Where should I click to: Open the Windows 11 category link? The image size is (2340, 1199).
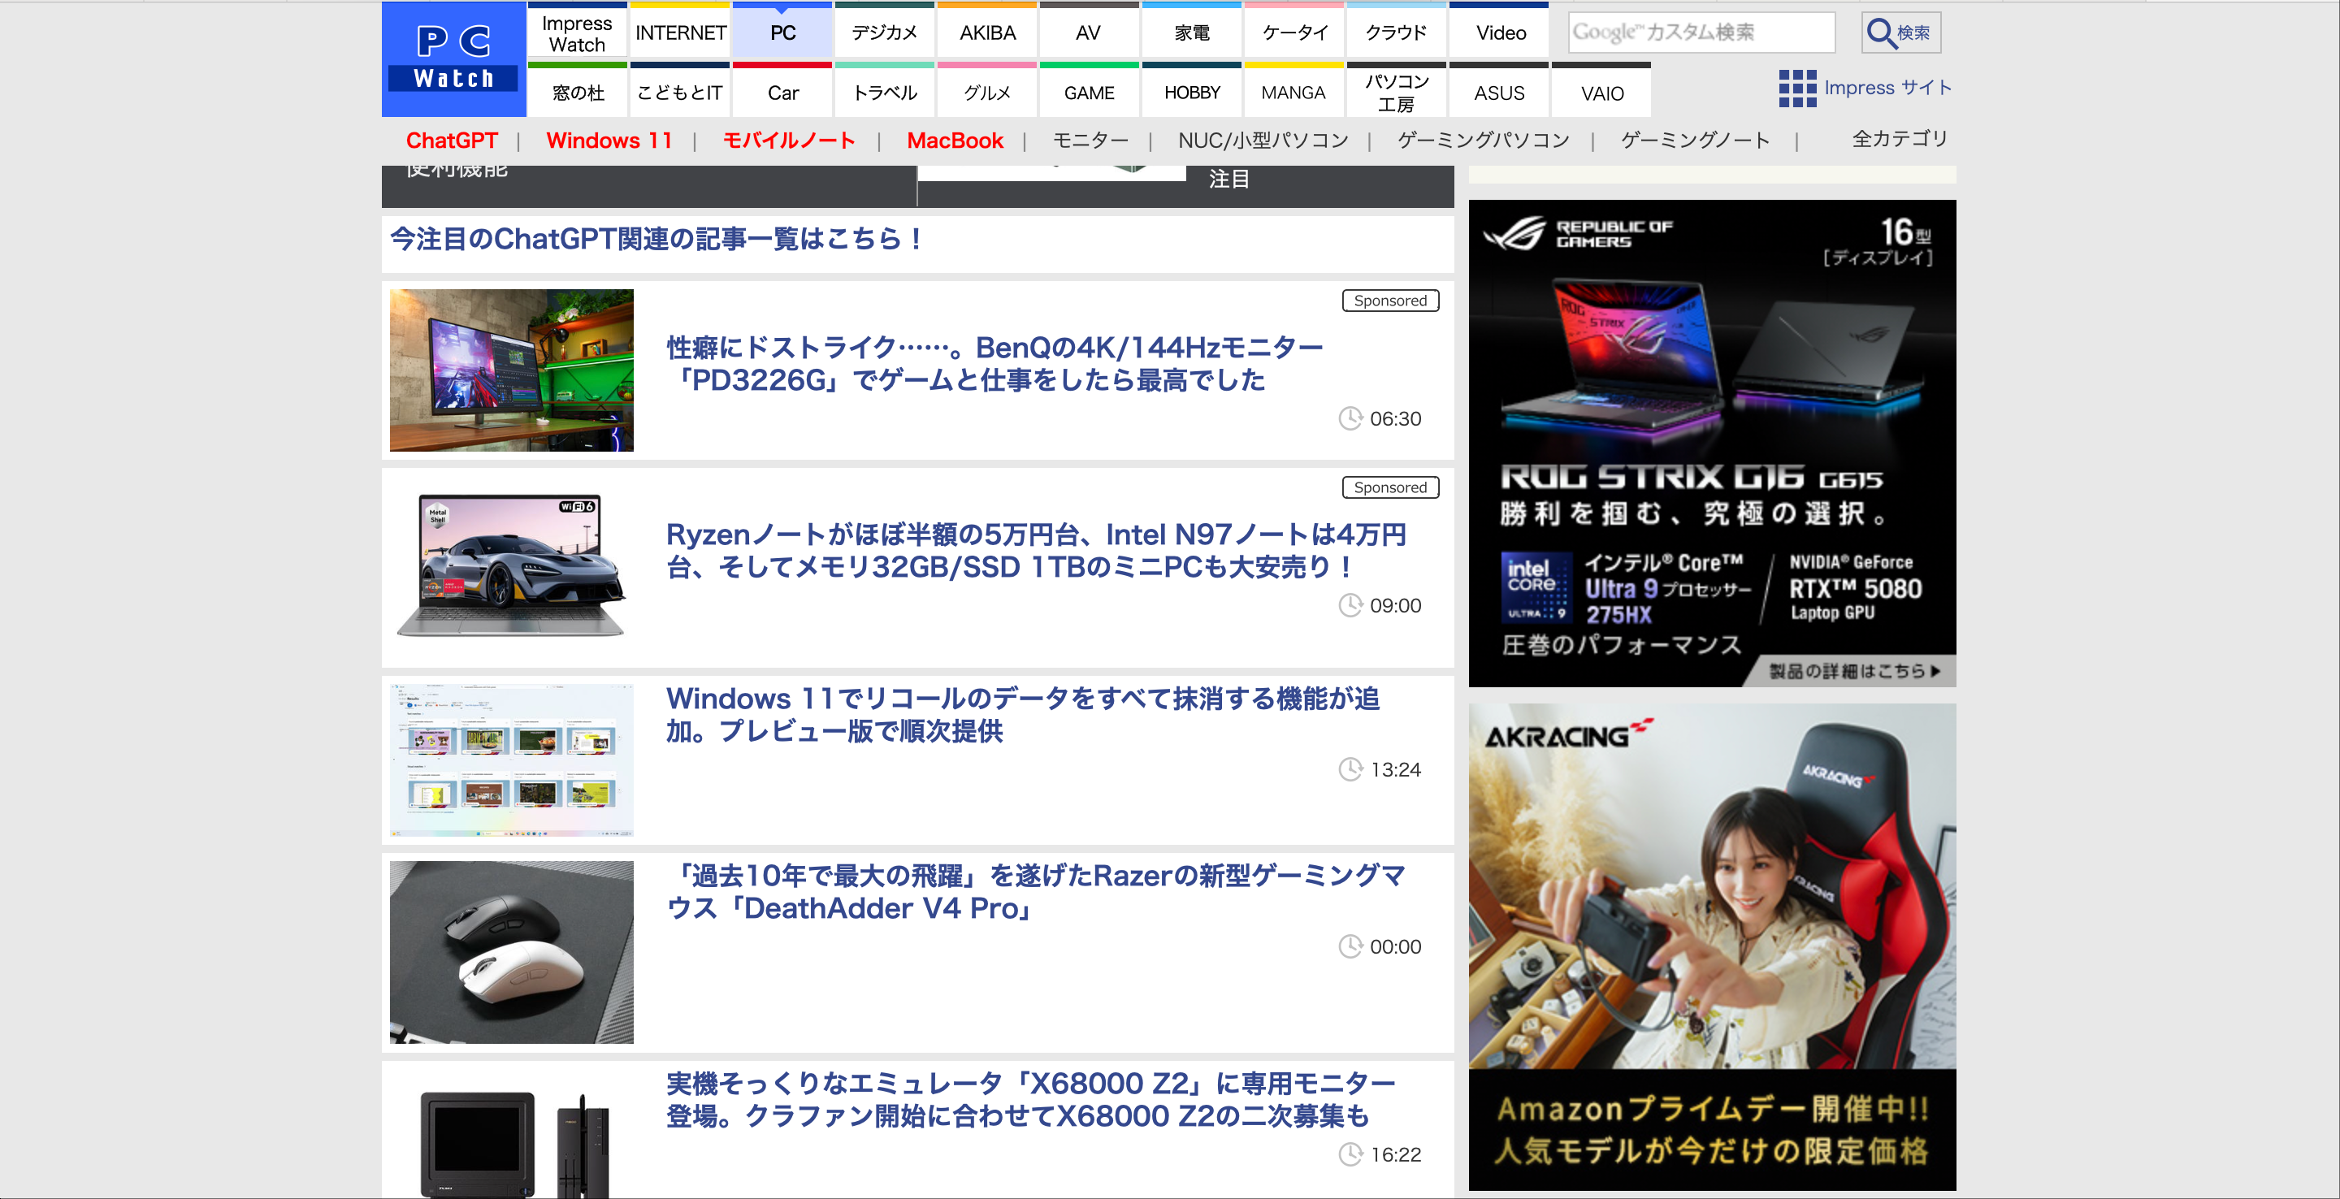point(609,141)
